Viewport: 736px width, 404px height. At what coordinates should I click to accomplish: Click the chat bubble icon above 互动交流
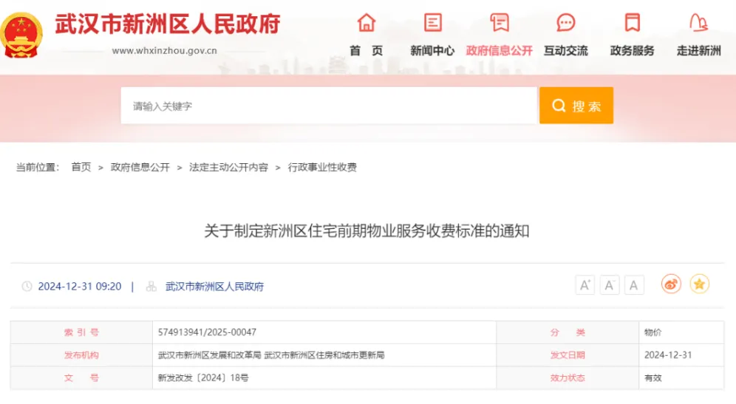(x=566, y=23)
